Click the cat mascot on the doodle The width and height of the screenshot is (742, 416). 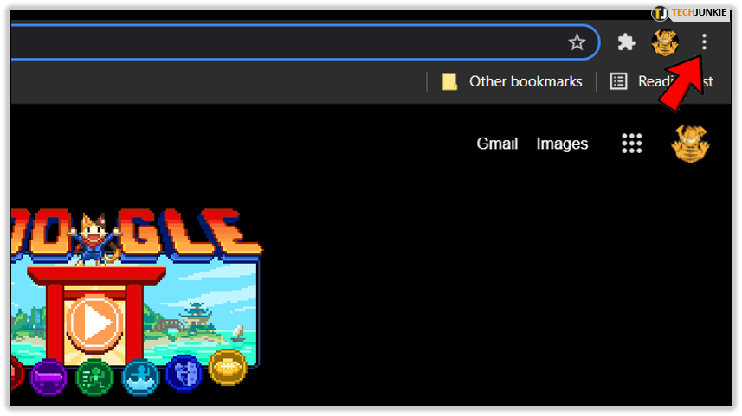(x=94, y=238)
